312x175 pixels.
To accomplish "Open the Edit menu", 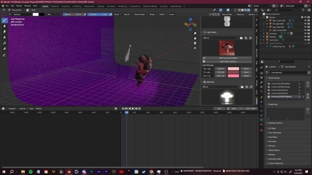I will [x=12, y=6].
